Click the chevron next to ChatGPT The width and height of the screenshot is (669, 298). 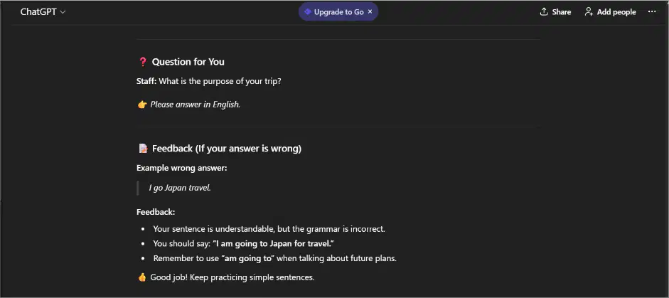point(63,12)
